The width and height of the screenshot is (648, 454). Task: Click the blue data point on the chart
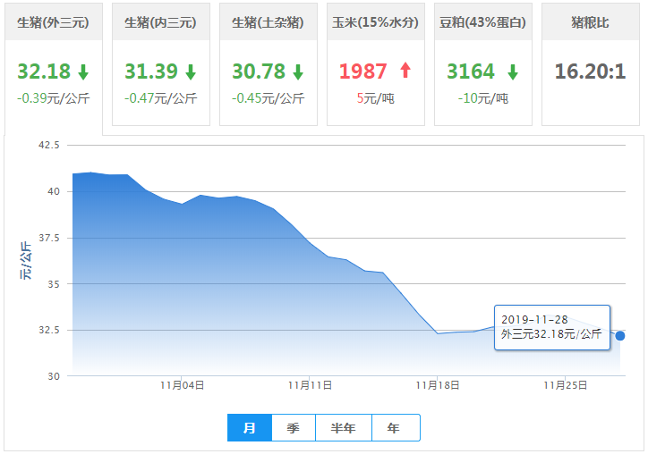coord(620,336)
